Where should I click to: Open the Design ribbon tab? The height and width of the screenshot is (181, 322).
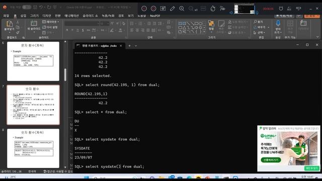(47, 16)
